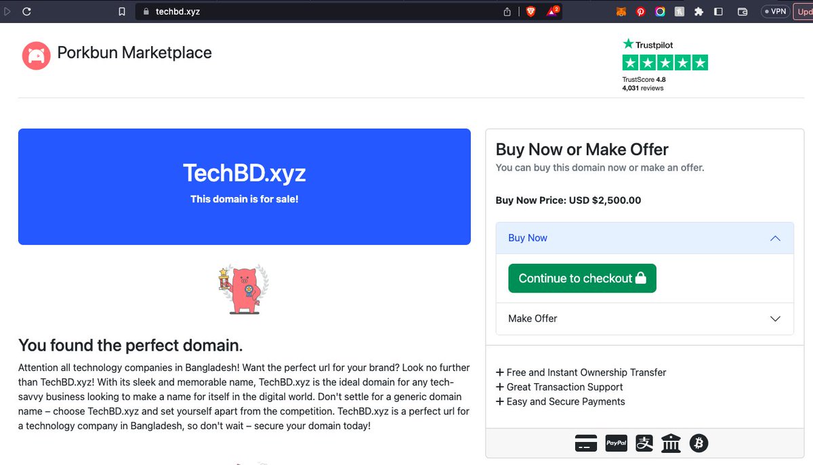
Task: Click the forward navigation arrow
Action: click(7, 12)
